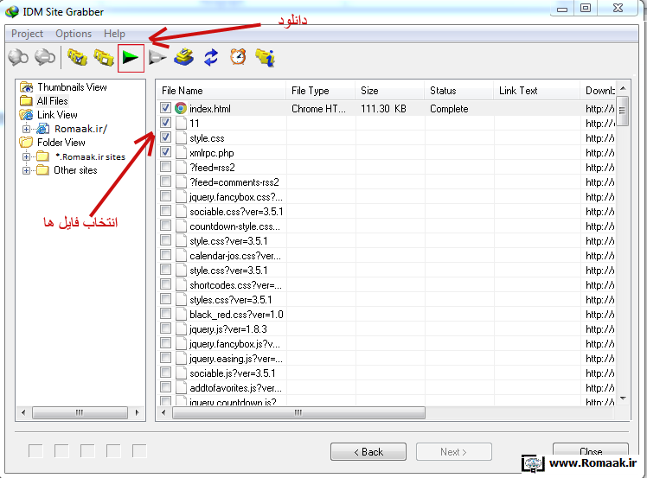Click the gray Stop download arrow icon
Viewport: 647px width, 478px height.
(x=157, y=58)
